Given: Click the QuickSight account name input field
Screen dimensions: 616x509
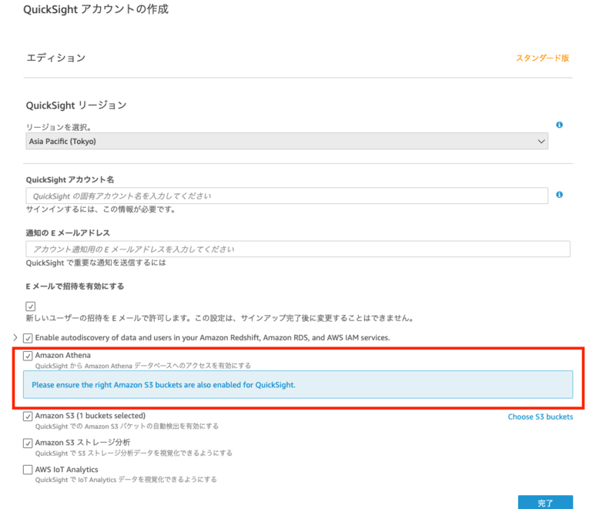Looking at the screenshot, I should pos(286,196).
